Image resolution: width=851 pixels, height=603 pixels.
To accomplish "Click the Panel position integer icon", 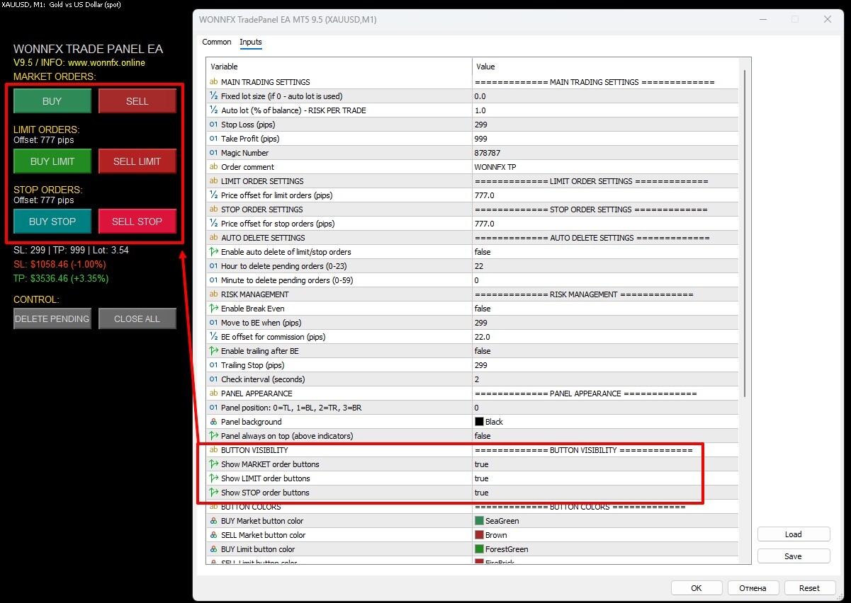I will tap(213, 408).
